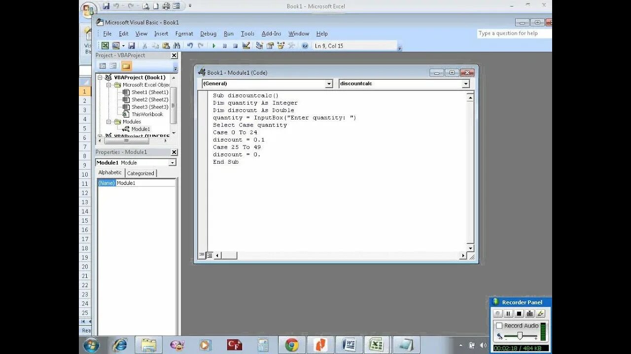Viewport: 631px width, 354px height.
Task: Open the Edit menu
Action: click(x=123, y=33)
